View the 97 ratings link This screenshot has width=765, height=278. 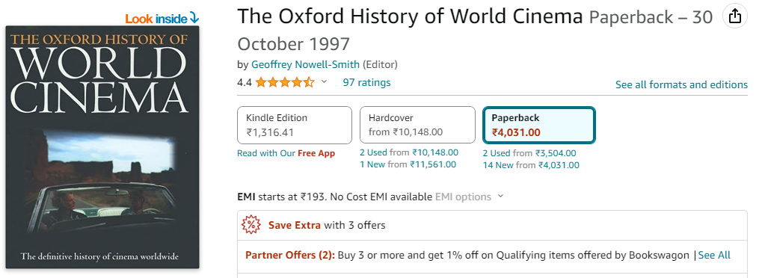point(366,82)
